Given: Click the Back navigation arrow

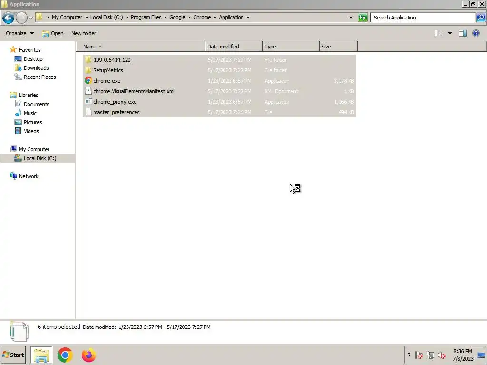Looking at the screenshot, I should point(9,18).
